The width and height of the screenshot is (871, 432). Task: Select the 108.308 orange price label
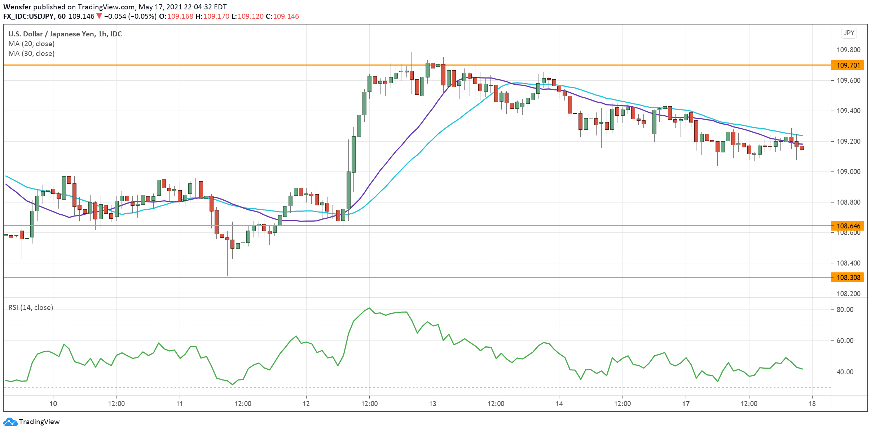[x=848, y=277]
